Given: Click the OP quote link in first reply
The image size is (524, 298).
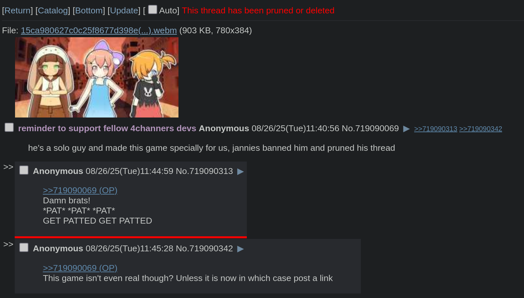Looking at the screenshot, I should click(x=80, y=190).
